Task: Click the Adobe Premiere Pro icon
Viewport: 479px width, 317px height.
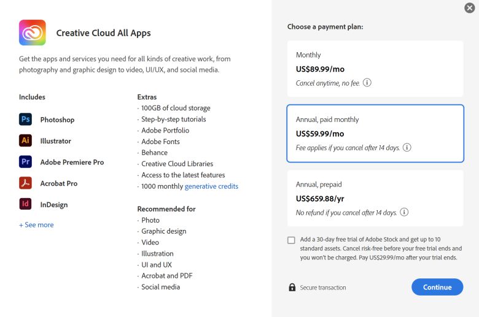Action: coord(26,162)
